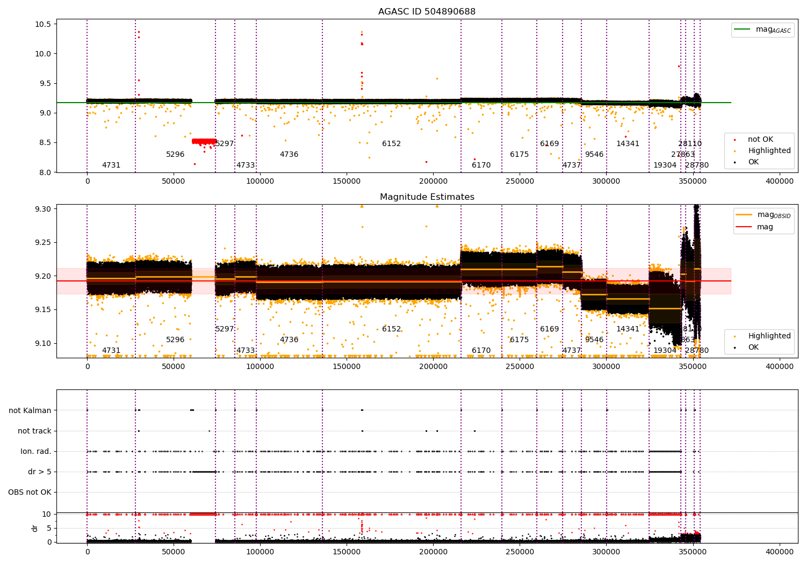
Task: Click the 400000 x-tick label in bottom plot
Action: coord(779,552)
